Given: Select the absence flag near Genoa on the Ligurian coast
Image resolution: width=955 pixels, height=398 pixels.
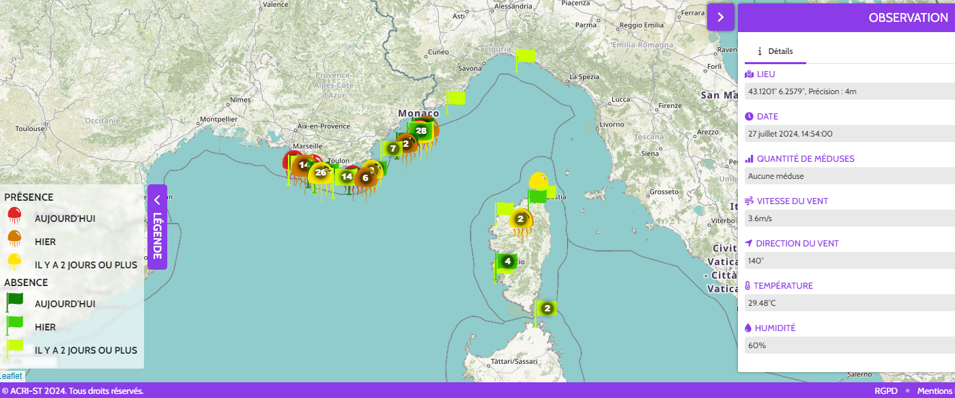Looking at the screenshot, I should tap(525, 57).
